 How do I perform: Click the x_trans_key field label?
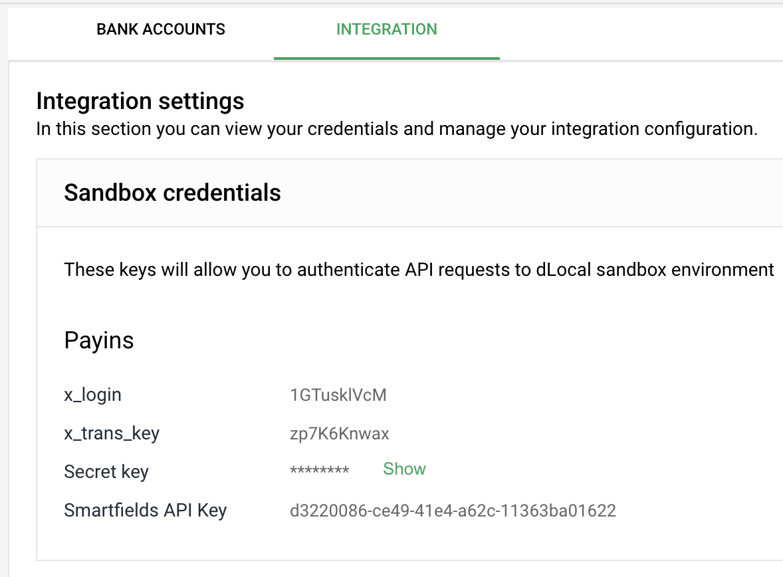(112, 434)
